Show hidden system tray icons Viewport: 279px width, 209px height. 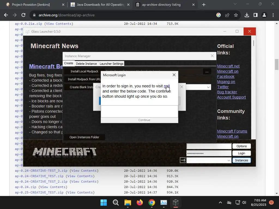coord(220,202)
